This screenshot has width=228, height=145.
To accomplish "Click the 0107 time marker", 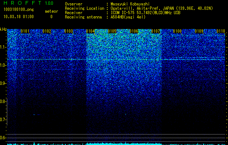I will [x=156, y=31].
